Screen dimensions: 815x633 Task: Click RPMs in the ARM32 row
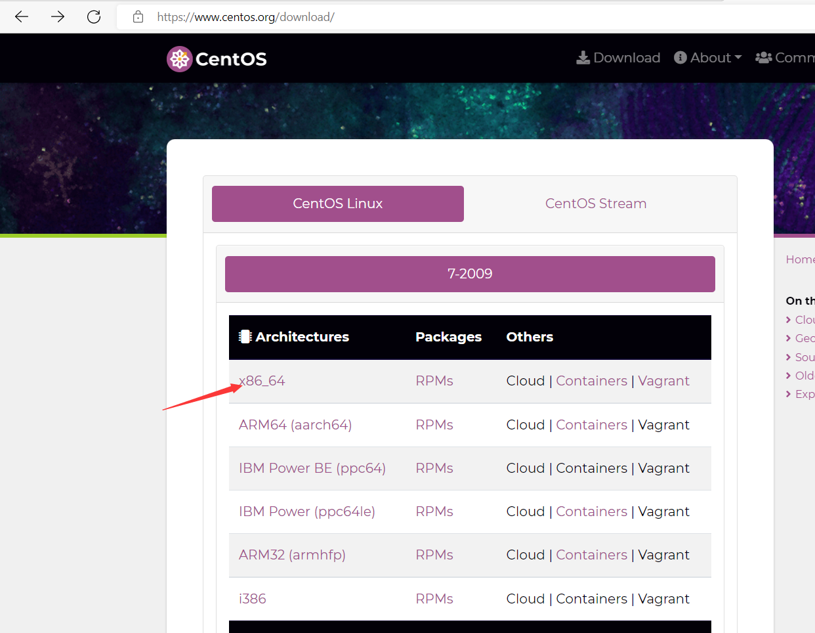[x=434, y=555]
